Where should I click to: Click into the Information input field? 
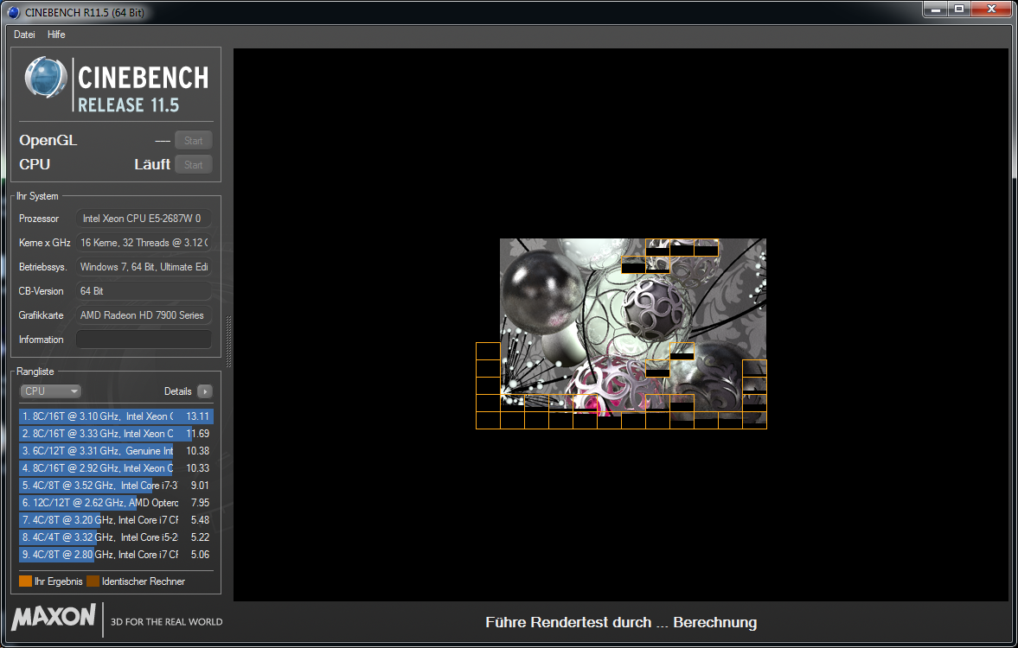144,340
